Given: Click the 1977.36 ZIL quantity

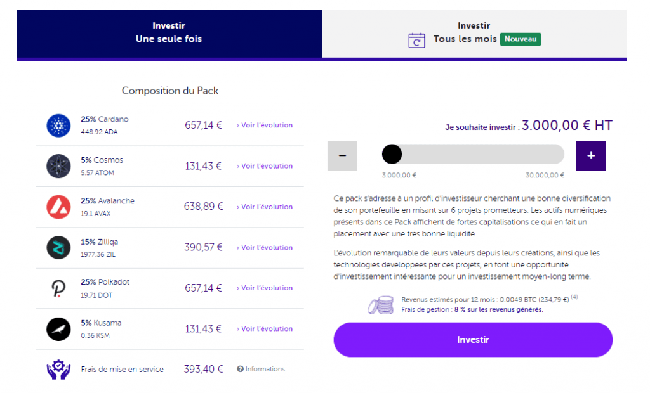Looking at the screenshot, I should (98, 254).
